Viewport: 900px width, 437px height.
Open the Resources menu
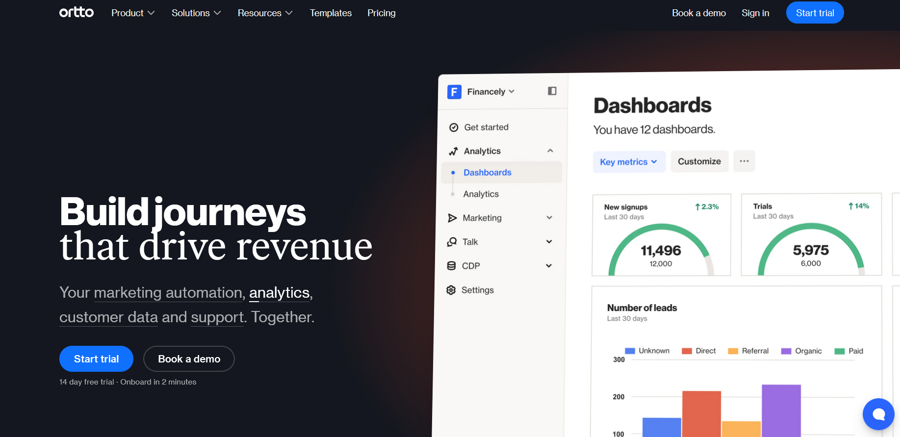coord(265,13)
